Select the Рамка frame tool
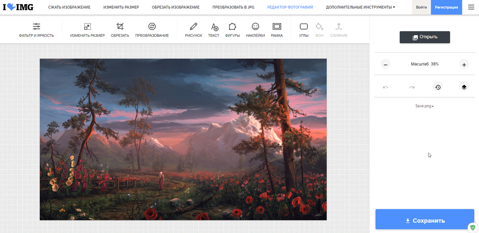 (277, 30)
